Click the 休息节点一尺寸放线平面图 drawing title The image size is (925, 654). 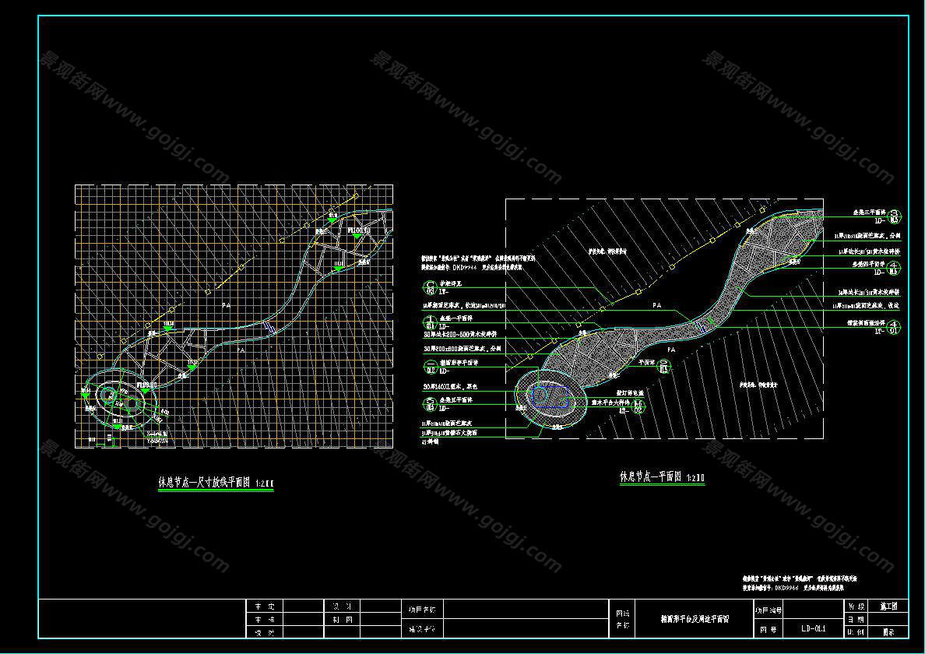tap(216, 482)
